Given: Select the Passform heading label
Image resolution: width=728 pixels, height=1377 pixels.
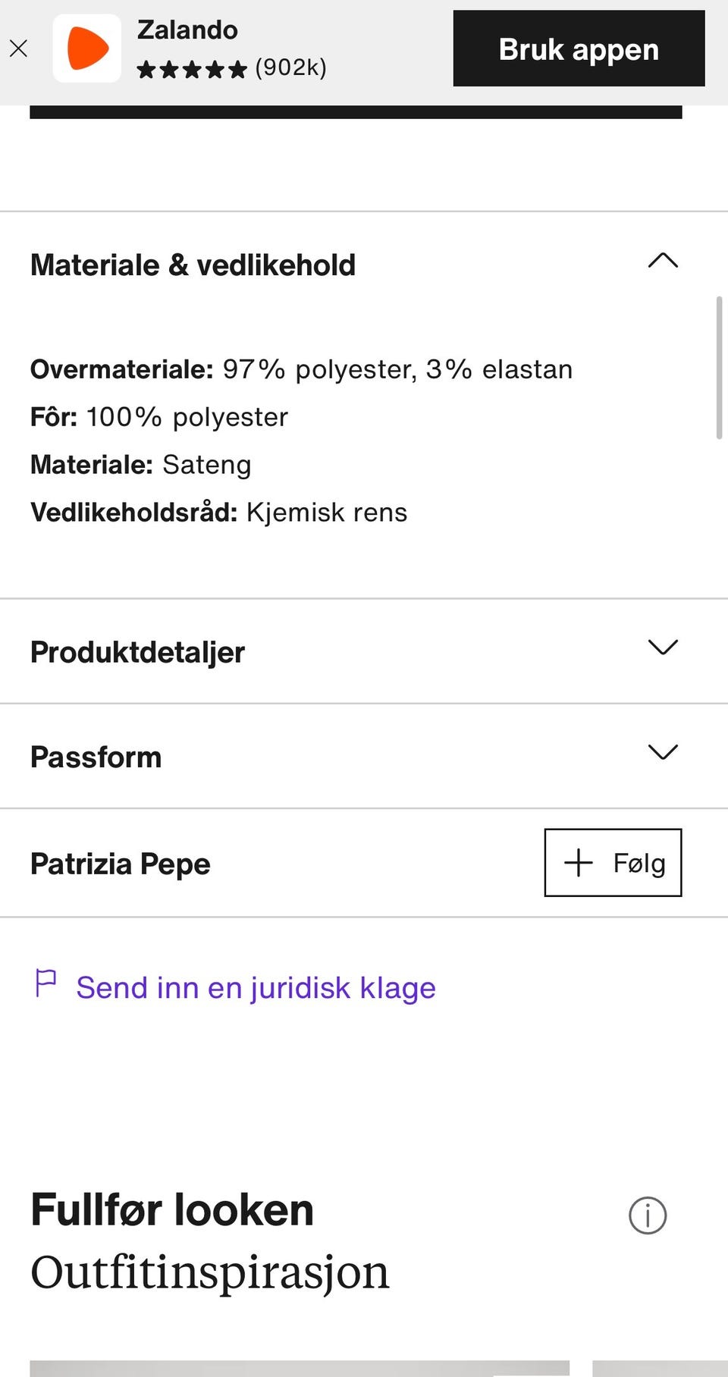Looking at the screenshot, I should (x=96, y=757).
